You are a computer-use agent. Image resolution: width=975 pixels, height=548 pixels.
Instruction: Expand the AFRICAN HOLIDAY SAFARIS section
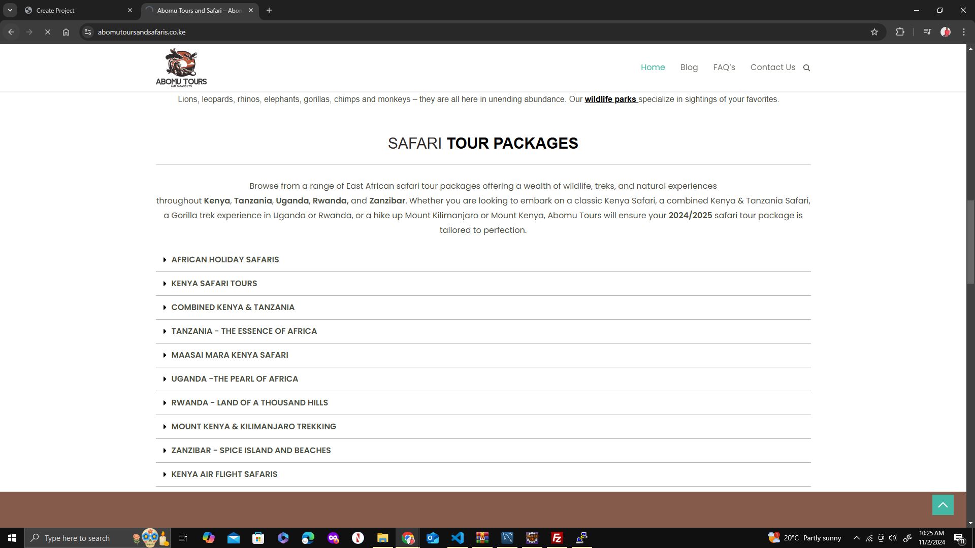tap(225, 260)
